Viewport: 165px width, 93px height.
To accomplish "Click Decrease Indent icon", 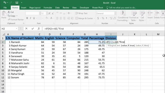I will [69, 18].
